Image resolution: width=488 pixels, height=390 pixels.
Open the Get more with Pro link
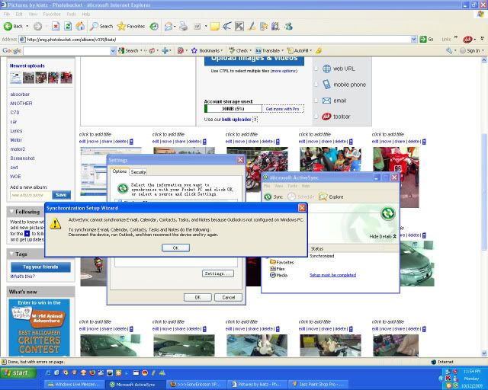[x=282, y=109]
